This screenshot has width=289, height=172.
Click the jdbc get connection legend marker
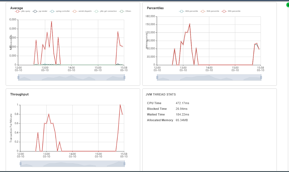96,11
